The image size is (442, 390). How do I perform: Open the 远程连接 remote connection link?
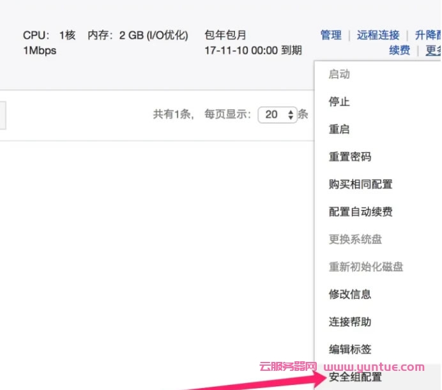coord(378,35)
